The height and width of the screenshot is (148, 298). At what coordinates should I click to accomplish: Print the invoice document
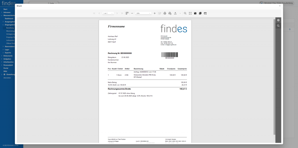pyautogui.click(x=165, y=13)
